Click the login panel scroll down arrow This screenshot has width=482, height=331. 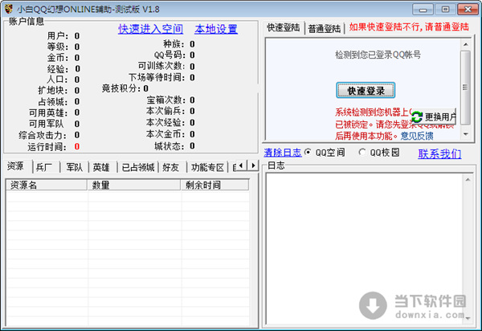coord(466,134)
